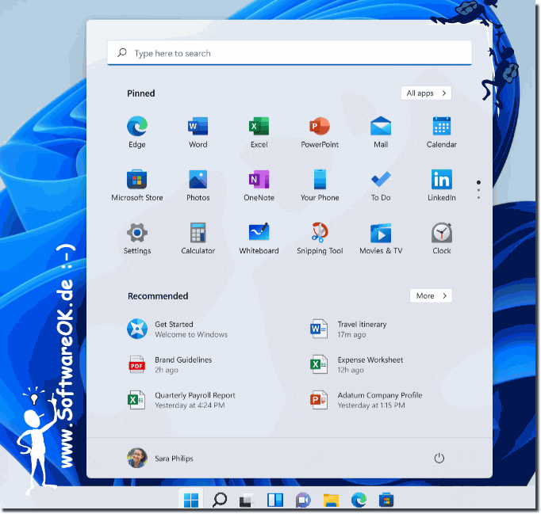Open the Calendar app

442,132
